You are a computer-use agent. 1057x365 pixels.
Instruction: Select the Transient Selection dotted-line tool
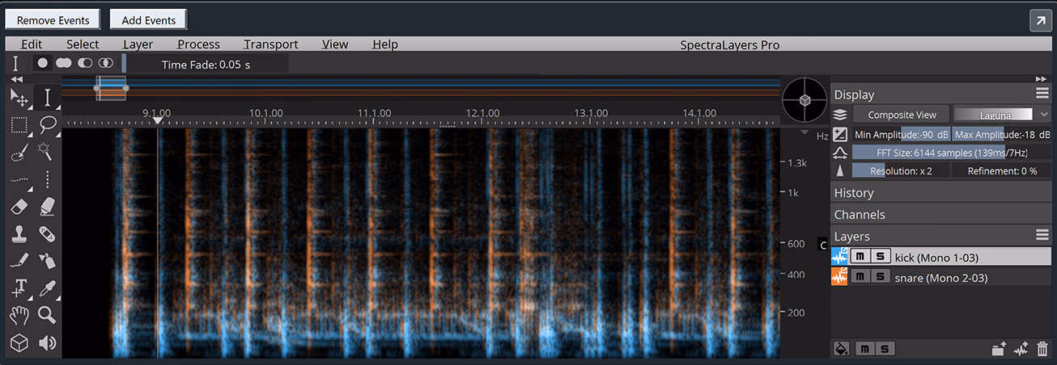tap(47, 179)
